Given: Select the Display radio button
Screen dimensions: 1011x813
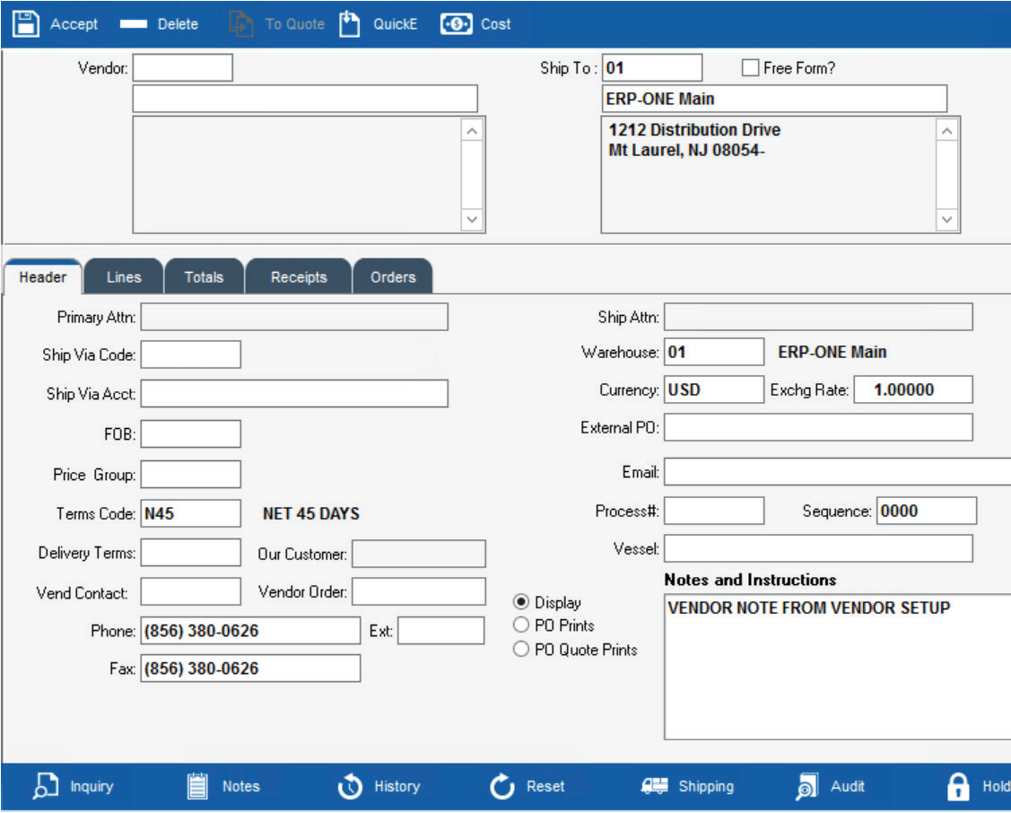Looking at the screenshot, I should tap(521, 602).
